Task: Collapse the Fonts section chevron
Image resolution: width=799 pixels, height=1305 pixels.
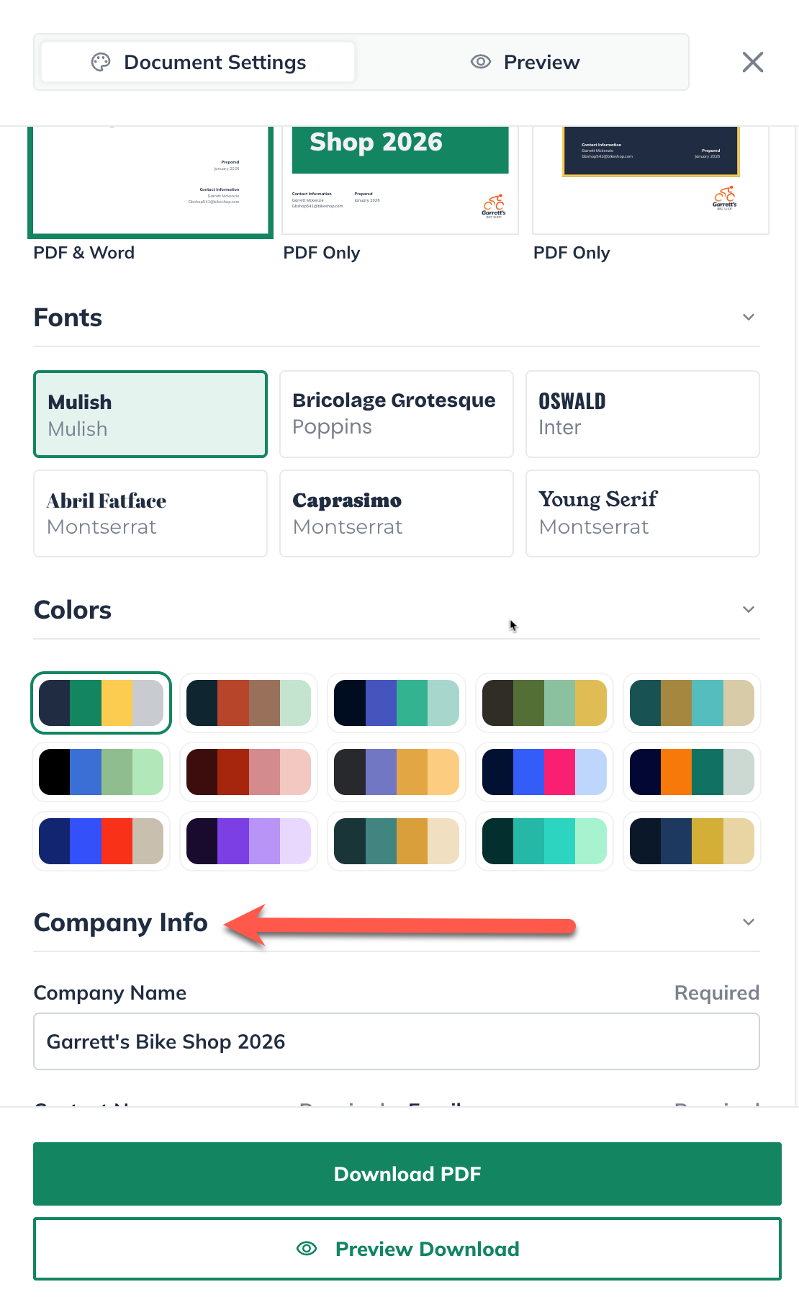Action: coord(748,317)
